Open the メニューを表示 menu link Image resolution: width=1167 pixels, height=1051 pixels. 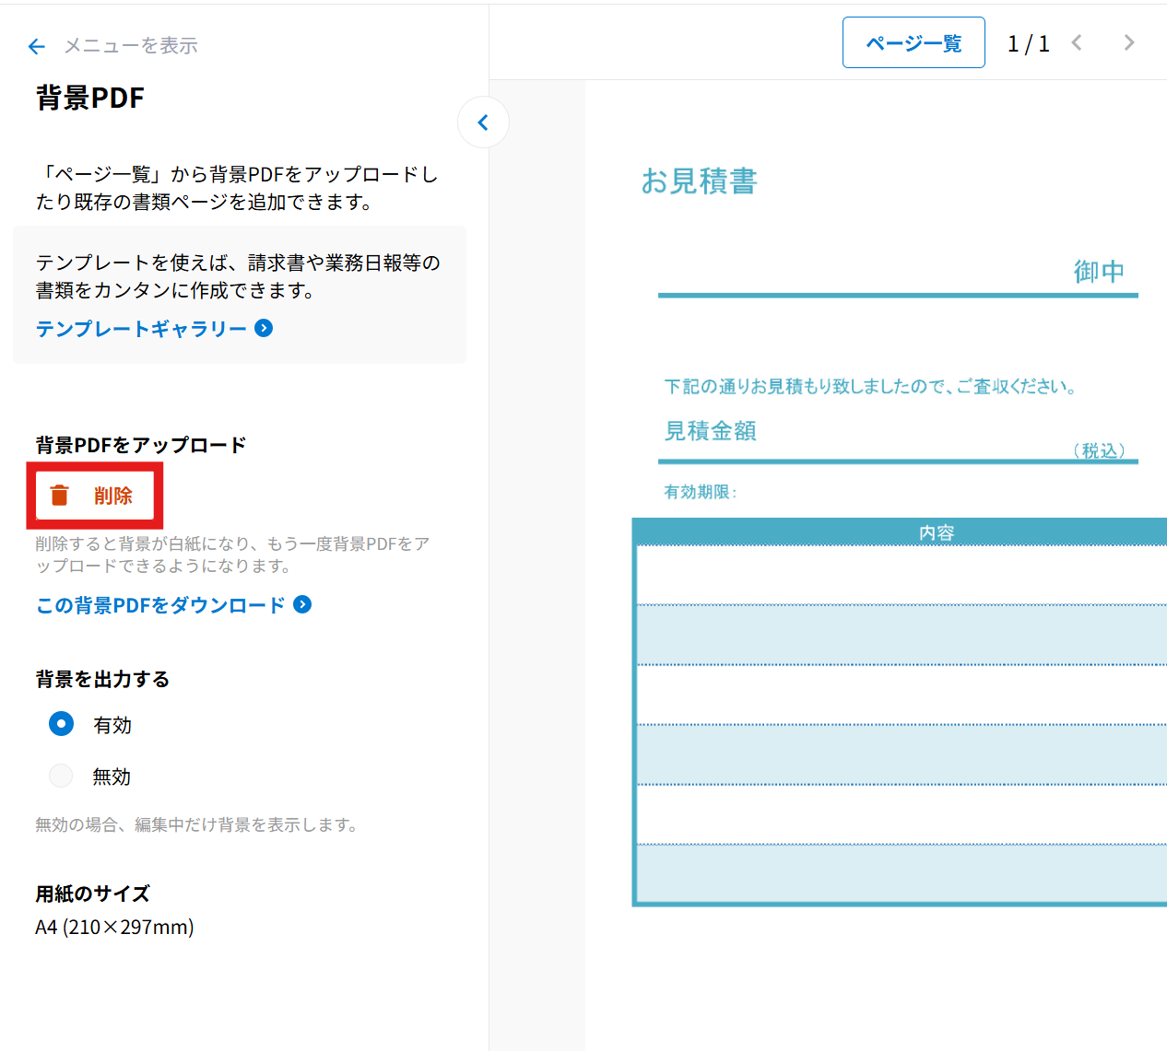click(130, 46)
